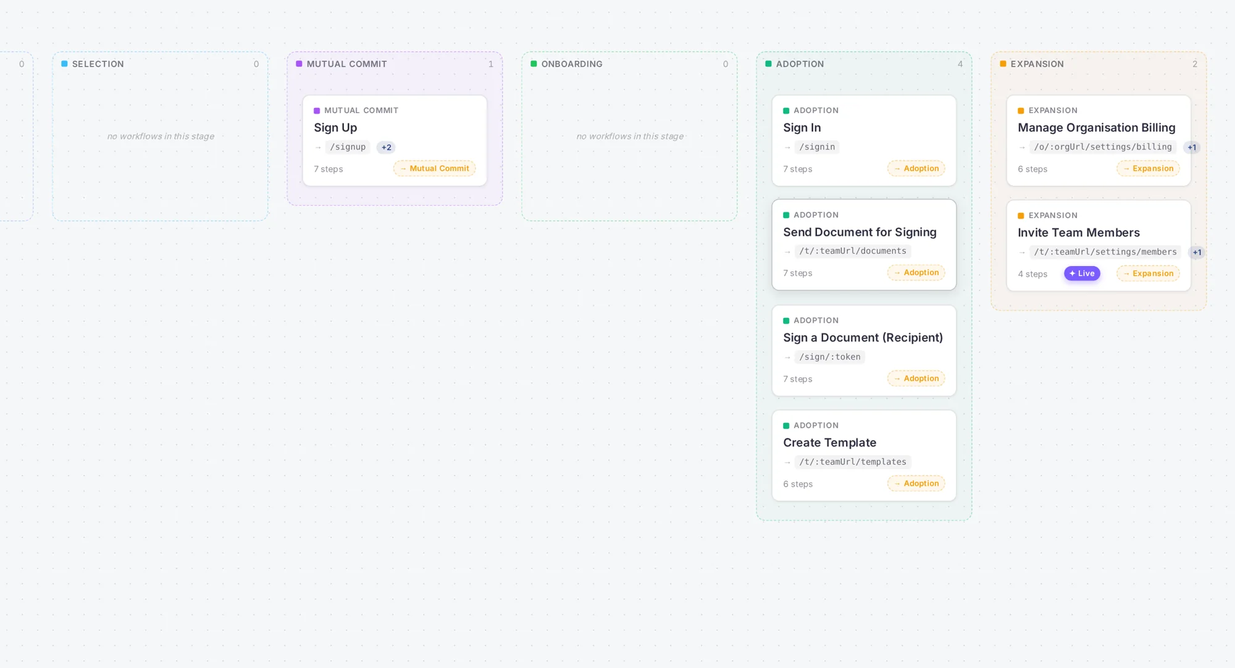This screenshot has width=1235, height=668.
Task: Open the Sign In workflow card
Action: click(x=864, y=140)
